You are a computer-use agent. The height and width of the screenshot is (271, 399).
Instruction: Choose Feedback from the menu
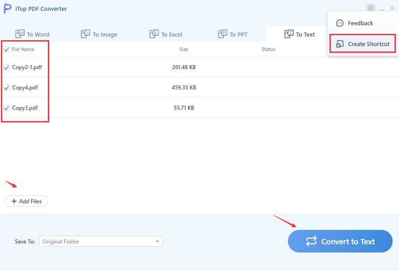click(360, 23)
